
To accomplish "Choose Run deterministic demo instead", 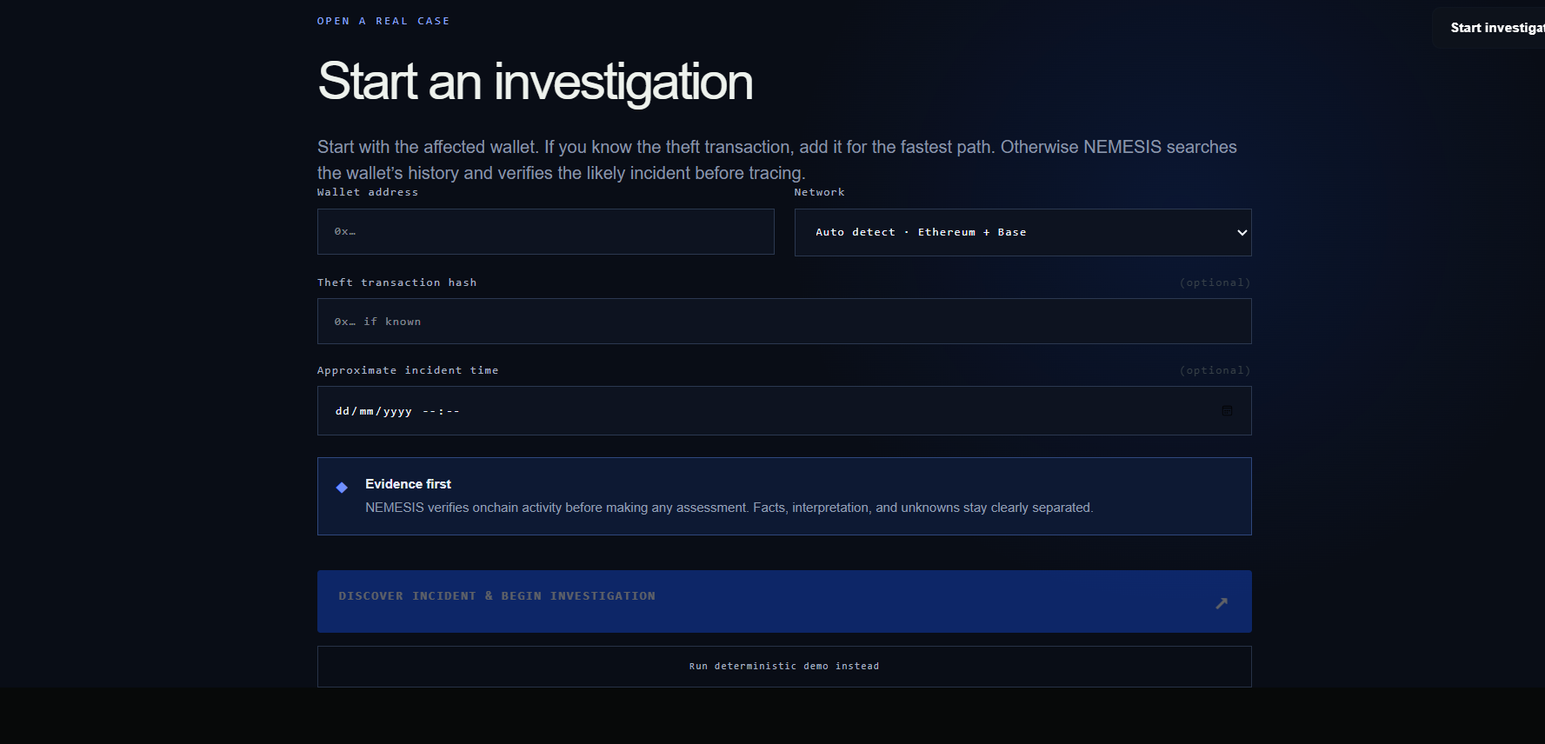I will click(x=784, y=667).
